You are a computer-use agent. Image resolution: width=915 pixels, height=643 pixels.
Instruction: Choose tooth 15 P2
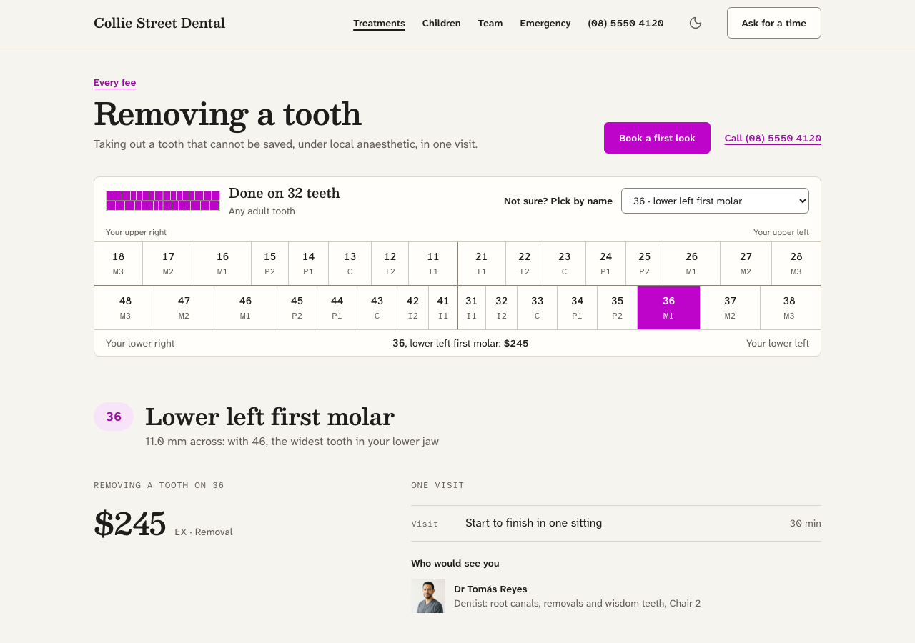270,264
